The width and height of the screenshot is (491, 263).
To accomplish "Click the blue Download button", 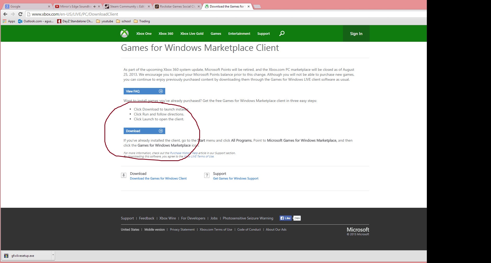I will [144, 131].
